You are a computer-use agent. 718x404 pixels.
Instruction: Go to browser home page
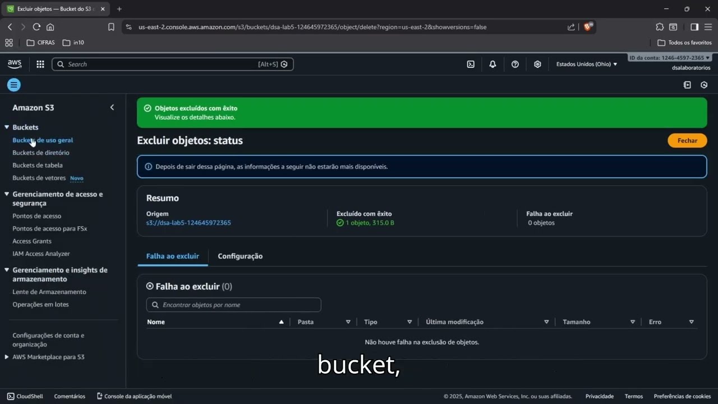click(50, 27)
